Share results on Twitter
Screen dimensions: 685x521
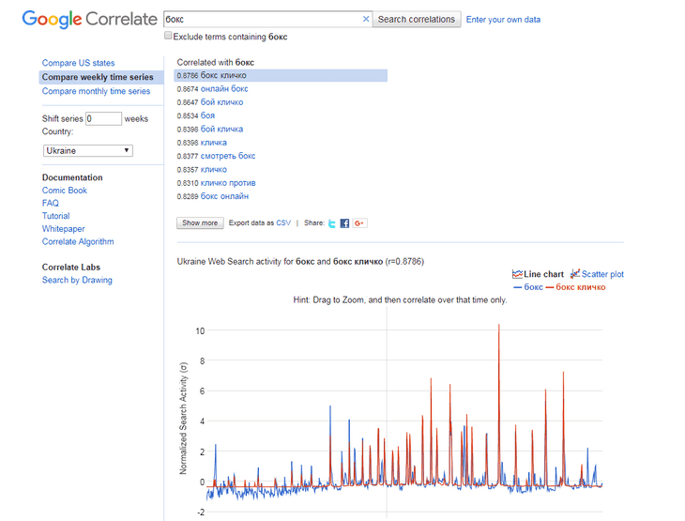tap(332, 223)
